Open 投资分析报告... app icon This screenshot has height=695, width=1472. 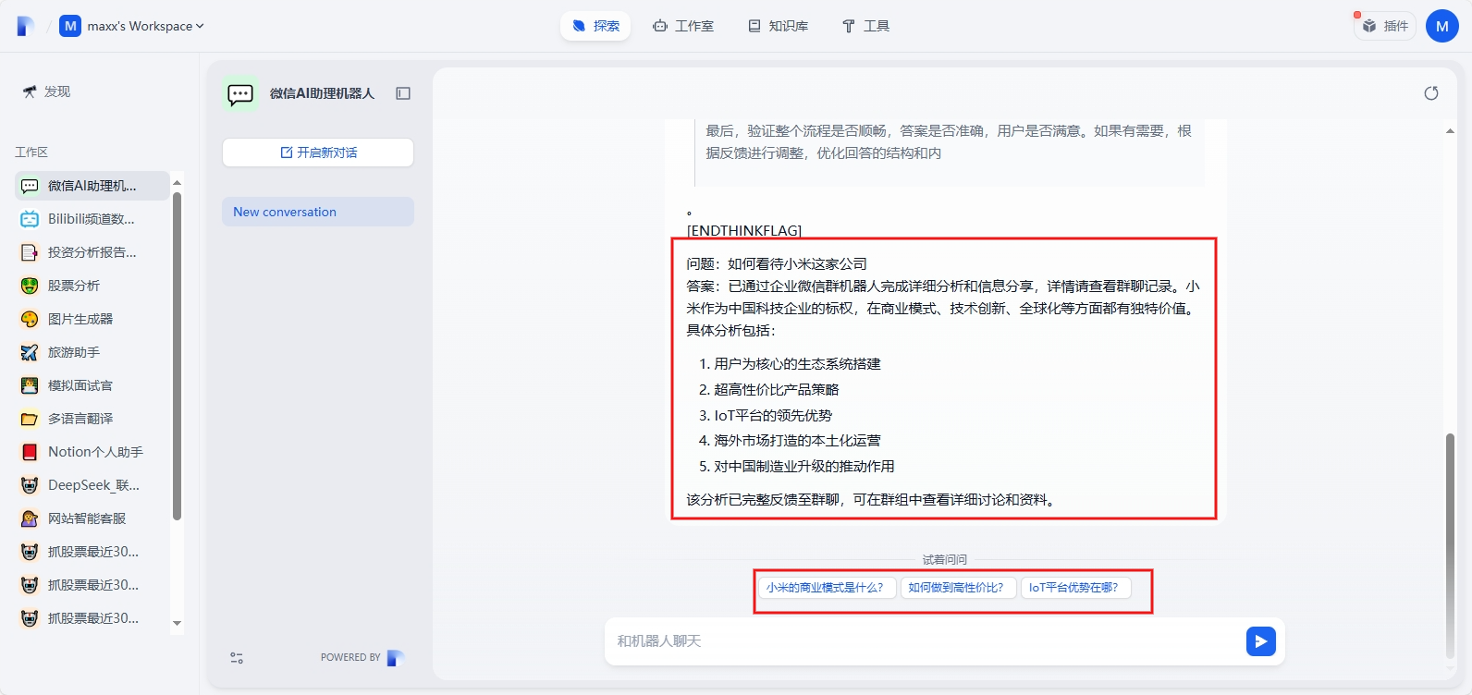(x=30, y=252)
